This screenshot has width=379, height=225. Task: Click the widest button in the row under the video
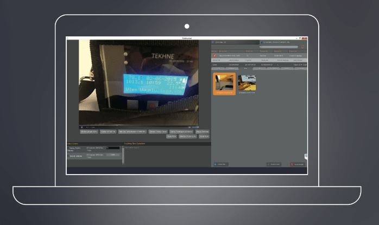[132, 132]
